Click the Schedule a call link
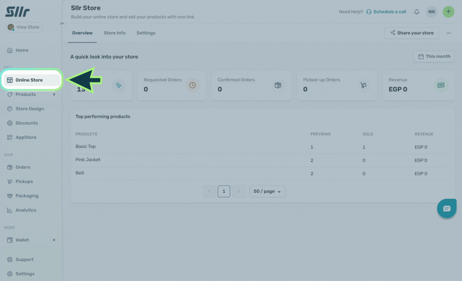The height and width of the screenshot is (281, 462). [386, 12]
